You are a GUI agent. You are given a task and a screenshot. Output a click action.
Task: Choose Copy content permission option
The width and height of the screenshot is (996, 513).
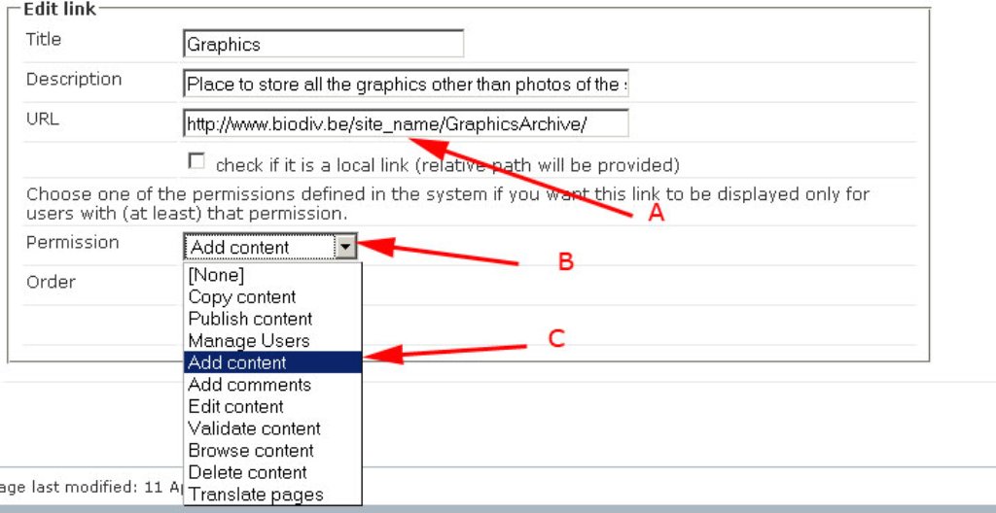click(272, 296)
